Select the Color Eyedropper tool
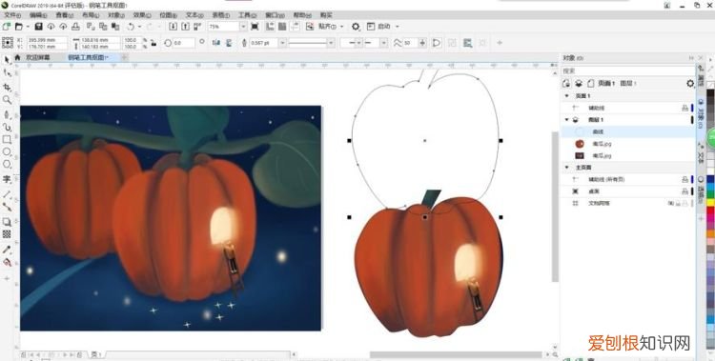 coord(7,250)
